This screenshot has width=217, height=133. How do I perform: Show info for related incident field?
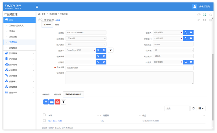tap(104, 56)
